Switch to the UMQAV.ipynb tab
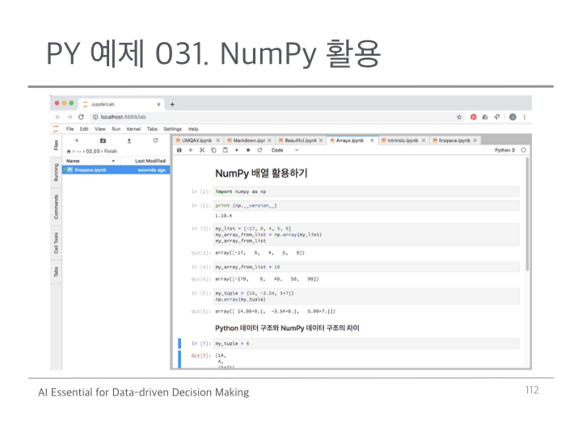The image size is (582, 436). click(196, 140)
